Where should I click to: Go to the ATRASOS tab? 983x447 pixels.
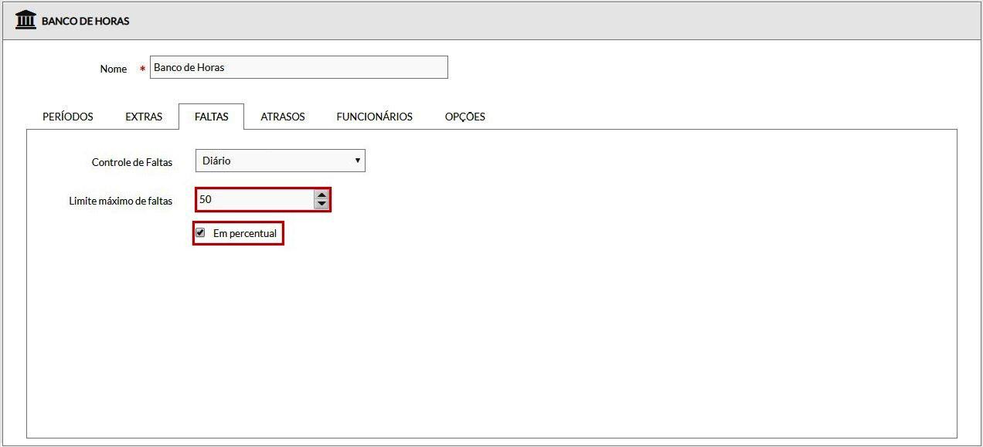tap(283, 117)
